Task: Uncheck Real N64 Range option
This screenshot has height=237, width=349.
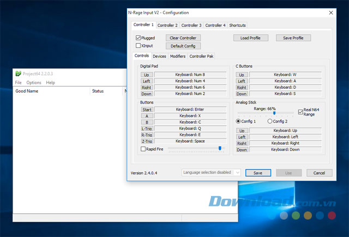Action: (x=300, y=112)
